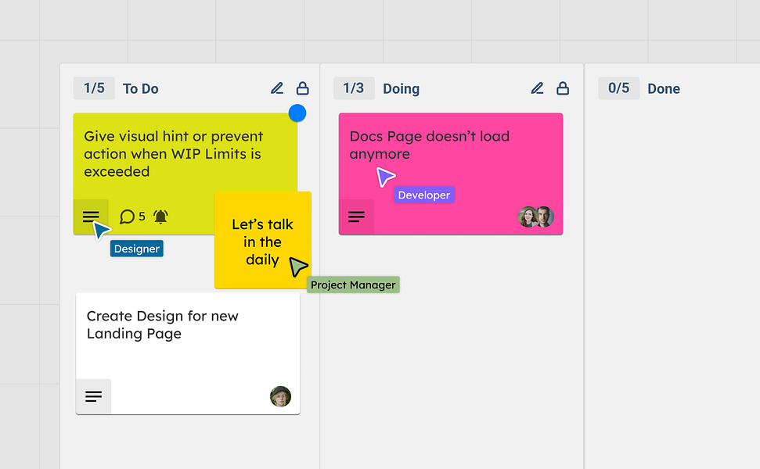Select the pink Docs Page card
The width and height of the screenshot is (760, 469).
(451, 174)
